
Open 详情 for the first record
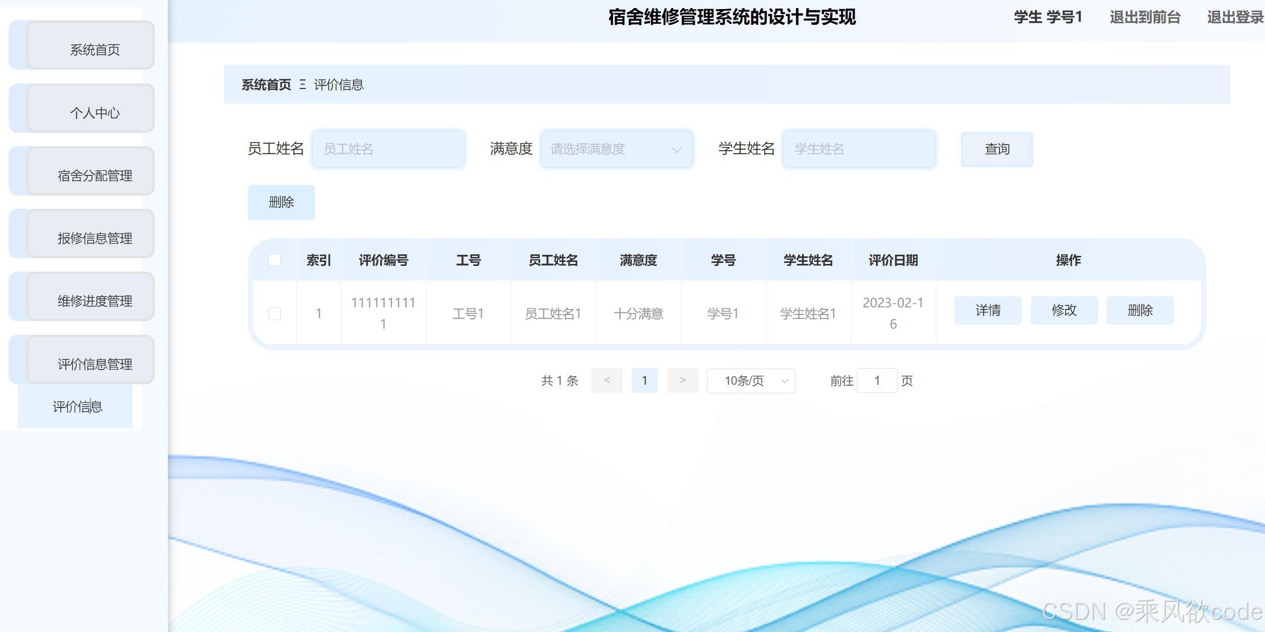click(987, 310)
